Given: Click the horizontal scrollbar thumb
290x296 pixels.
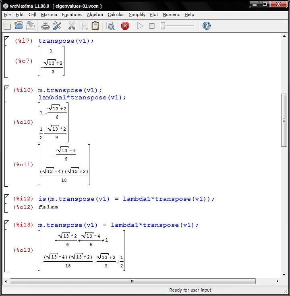Looking at the screenshot, I should tap(133, 281).
